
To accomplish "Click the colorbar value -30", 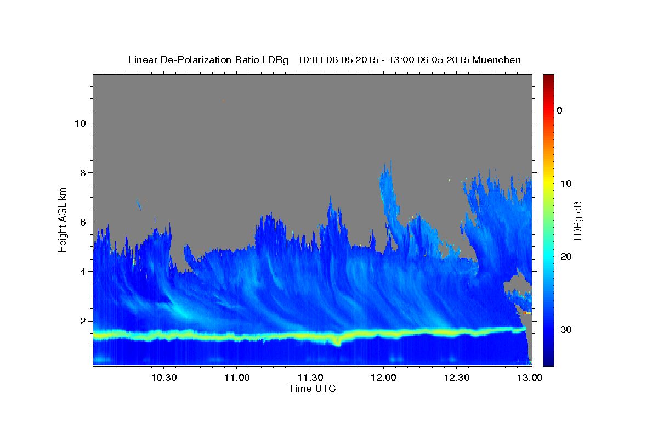I will tap(564, 329).
